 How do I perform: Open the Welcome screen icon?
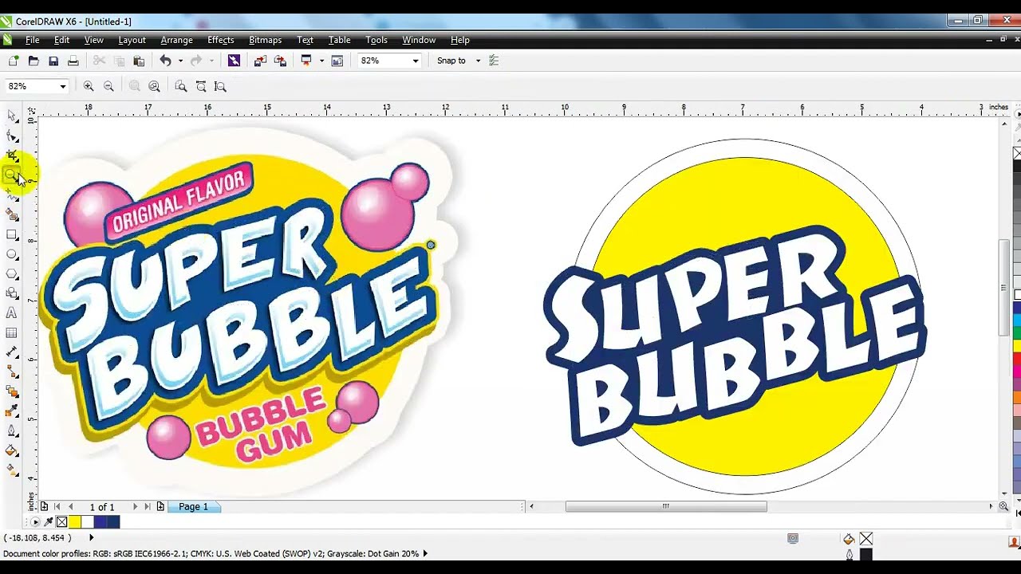coord(337,61)
